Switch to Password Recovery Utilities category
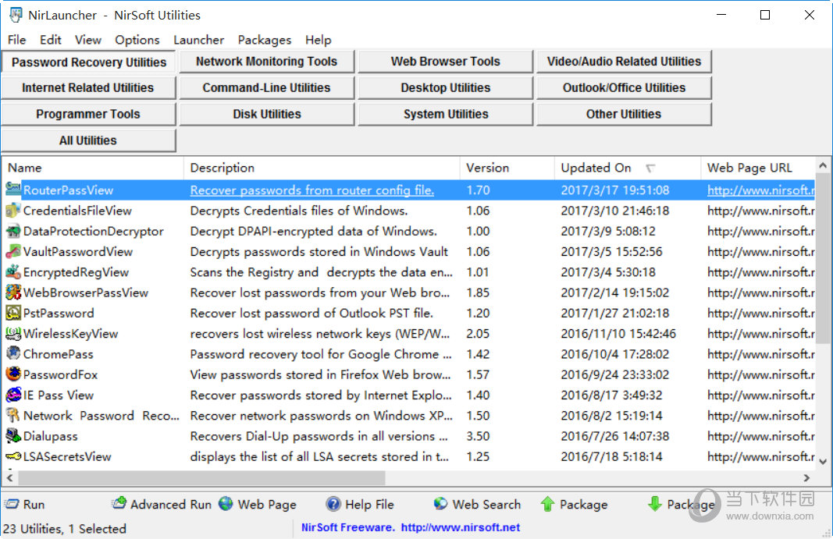 coord(89,62)
